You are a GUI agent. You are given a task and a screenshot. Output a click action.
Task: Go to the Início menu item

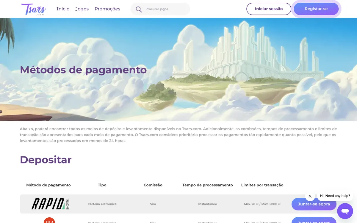63,9
